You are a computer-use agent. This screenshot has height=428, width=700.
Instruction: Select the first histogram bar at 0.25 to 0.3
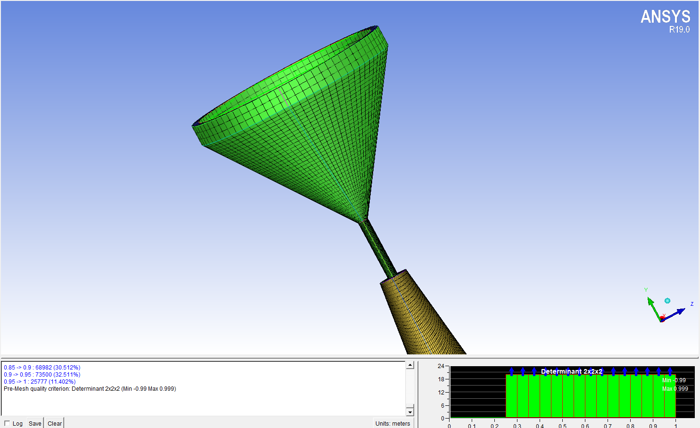(x=511, y=396)
